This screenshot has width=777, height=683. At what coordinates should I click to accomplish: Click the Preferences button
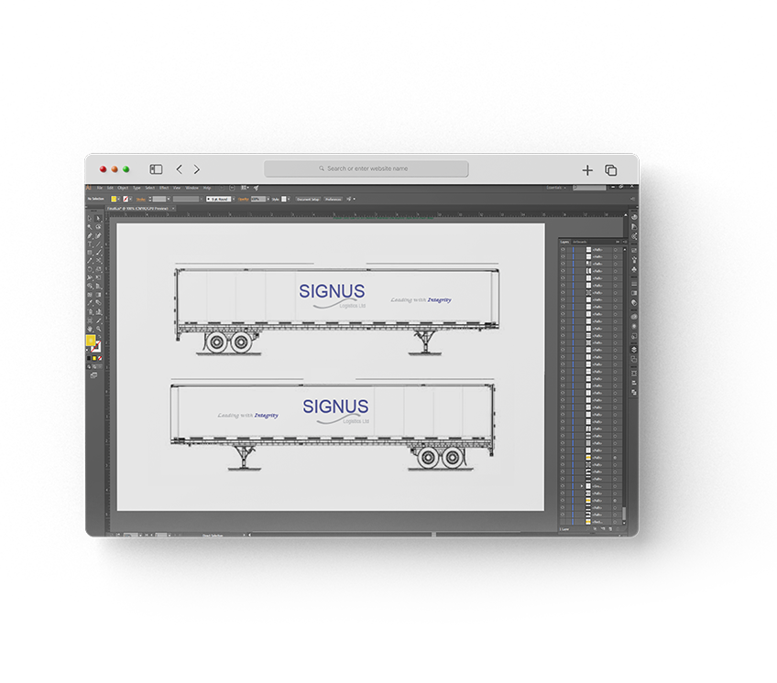333,199
